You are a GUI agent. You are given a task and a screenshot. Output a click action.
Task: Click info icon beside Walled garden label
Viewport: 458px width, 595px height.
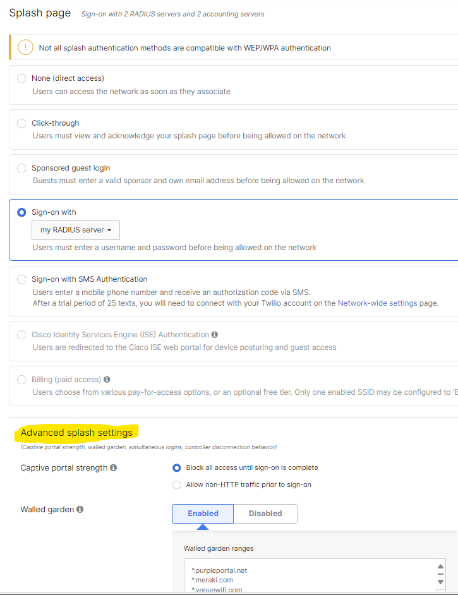click(x=80, y=510)
